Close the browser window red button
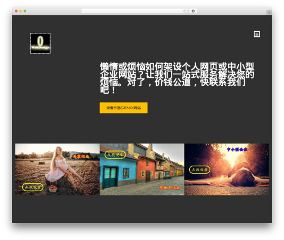This screenshot has height=240, width=284. point(16,11)
